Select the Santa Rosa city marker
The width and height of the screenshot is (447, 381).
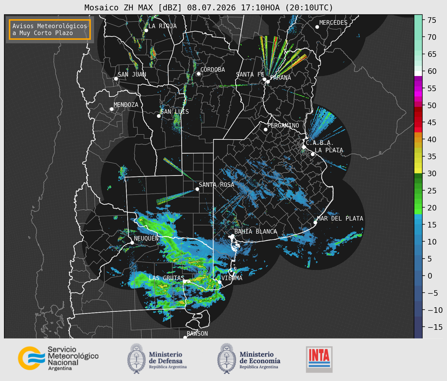pyautogui.click(x=197, y=189)
